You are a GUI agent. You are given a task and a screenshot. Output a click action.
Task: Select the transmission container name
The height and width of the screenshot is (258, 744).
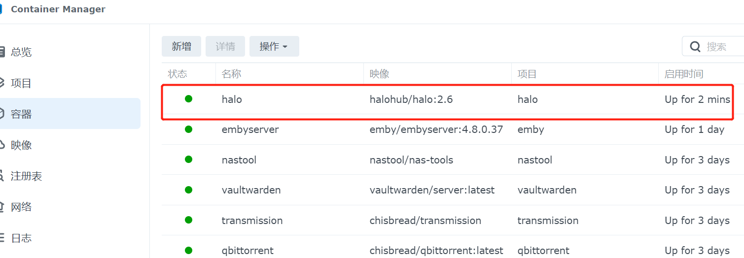pos(252,220)
